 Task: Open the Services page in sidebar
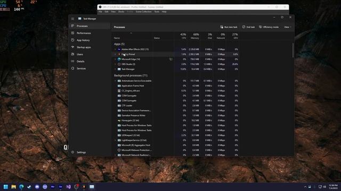coord(90,68)
